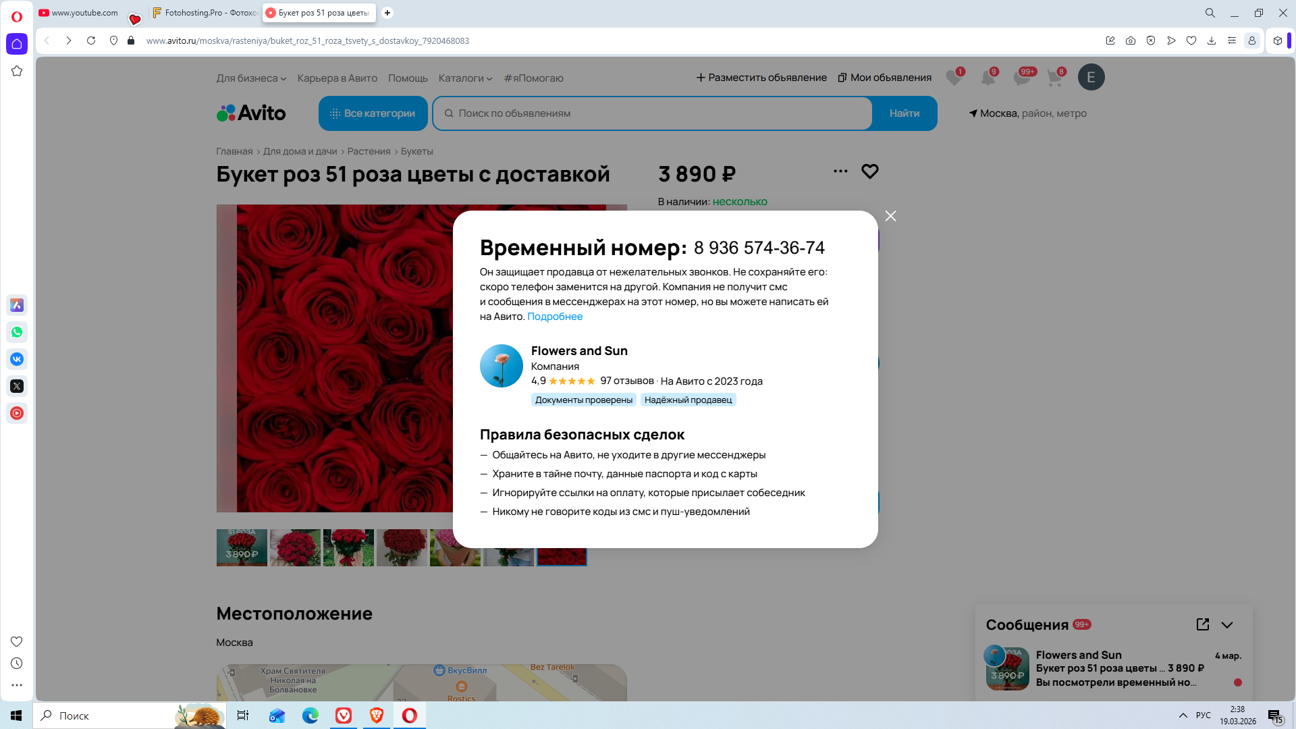Open the X (Twitter) sidebar panel
Viewport: 1296px width, 729px height.
[17, 386]
